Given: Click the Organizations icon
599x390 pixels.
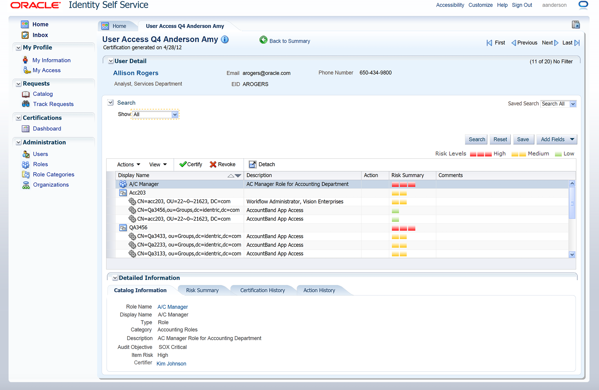Looking at the screenshot, I should [x=26, y=185].
